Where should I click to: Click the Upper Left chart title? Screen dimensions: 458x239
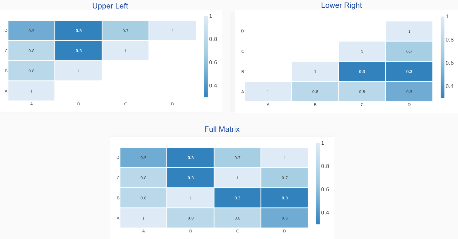[x=110, y=6]
